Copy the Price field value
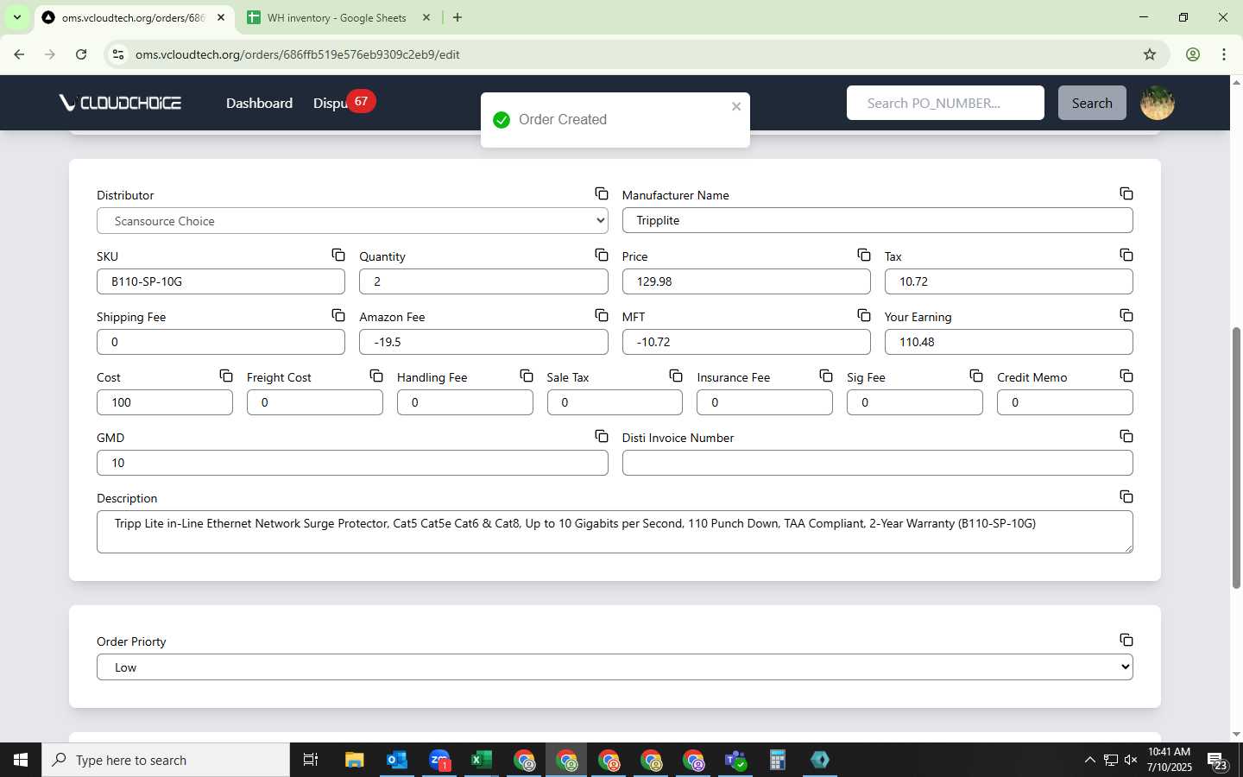 point(864,255)
